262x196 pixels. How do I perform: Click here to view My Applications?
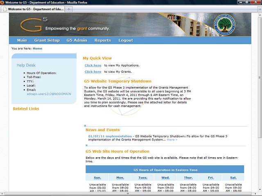[x=93, y=65]
